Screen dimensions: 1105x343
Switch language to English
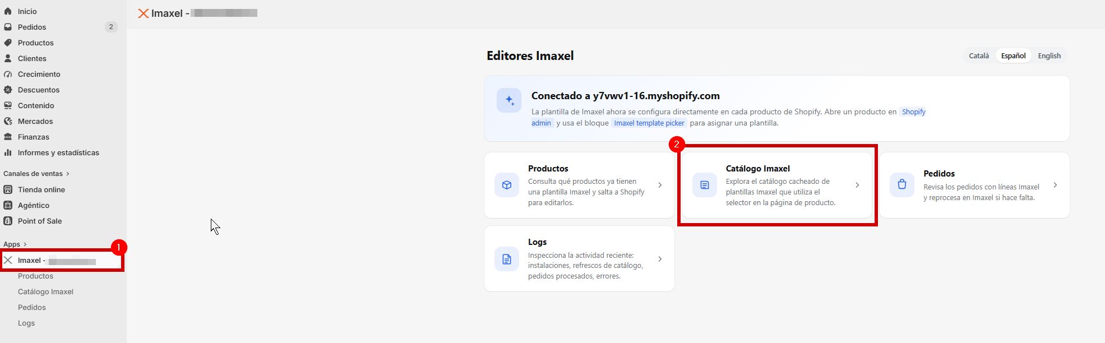[x=1049, y=55]
